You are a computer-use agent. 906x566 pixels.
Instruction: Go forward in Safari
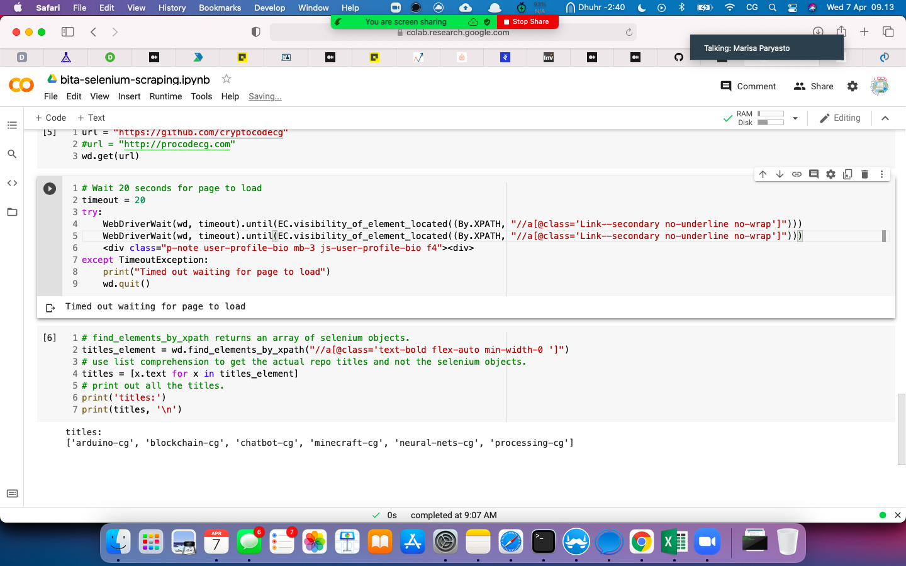click(x=115, y=31)
